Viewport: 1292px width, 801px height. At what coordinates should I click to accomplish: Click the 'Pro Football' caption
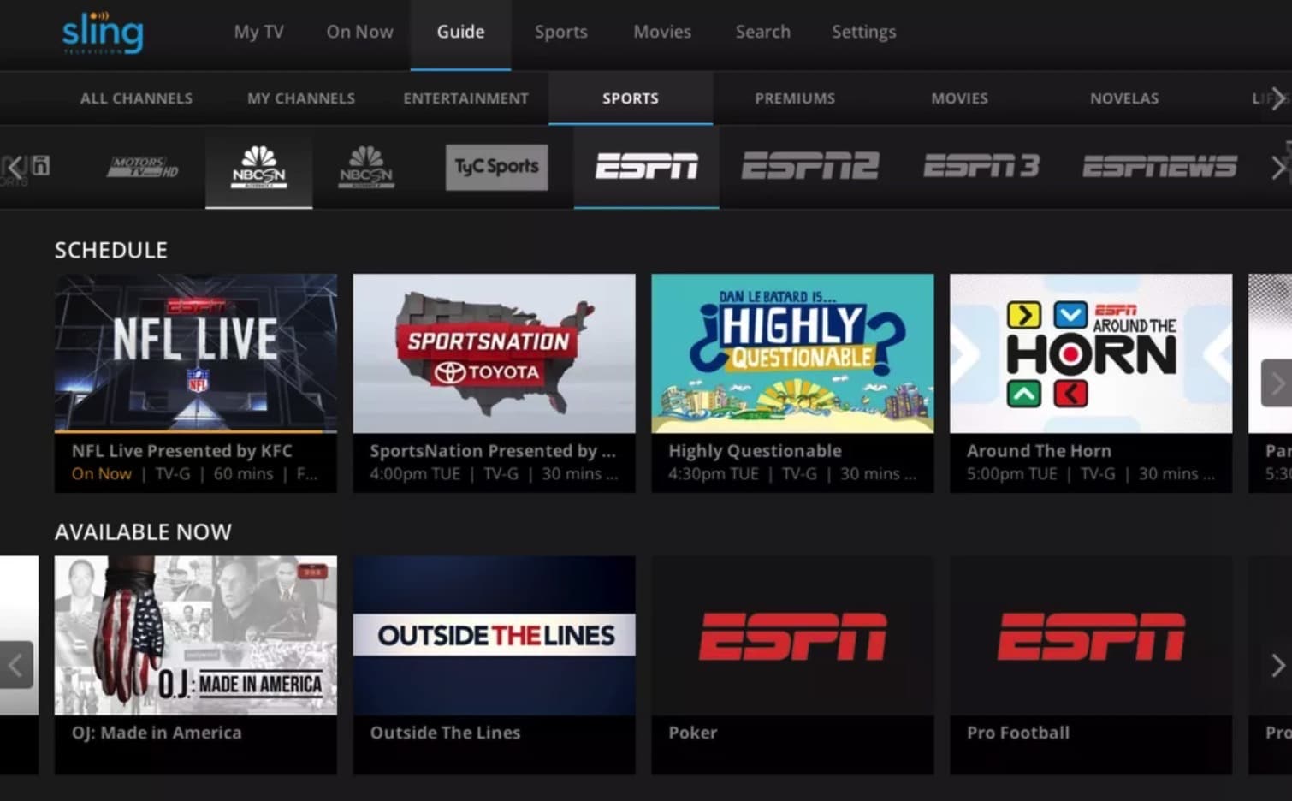click(1018, 733)
